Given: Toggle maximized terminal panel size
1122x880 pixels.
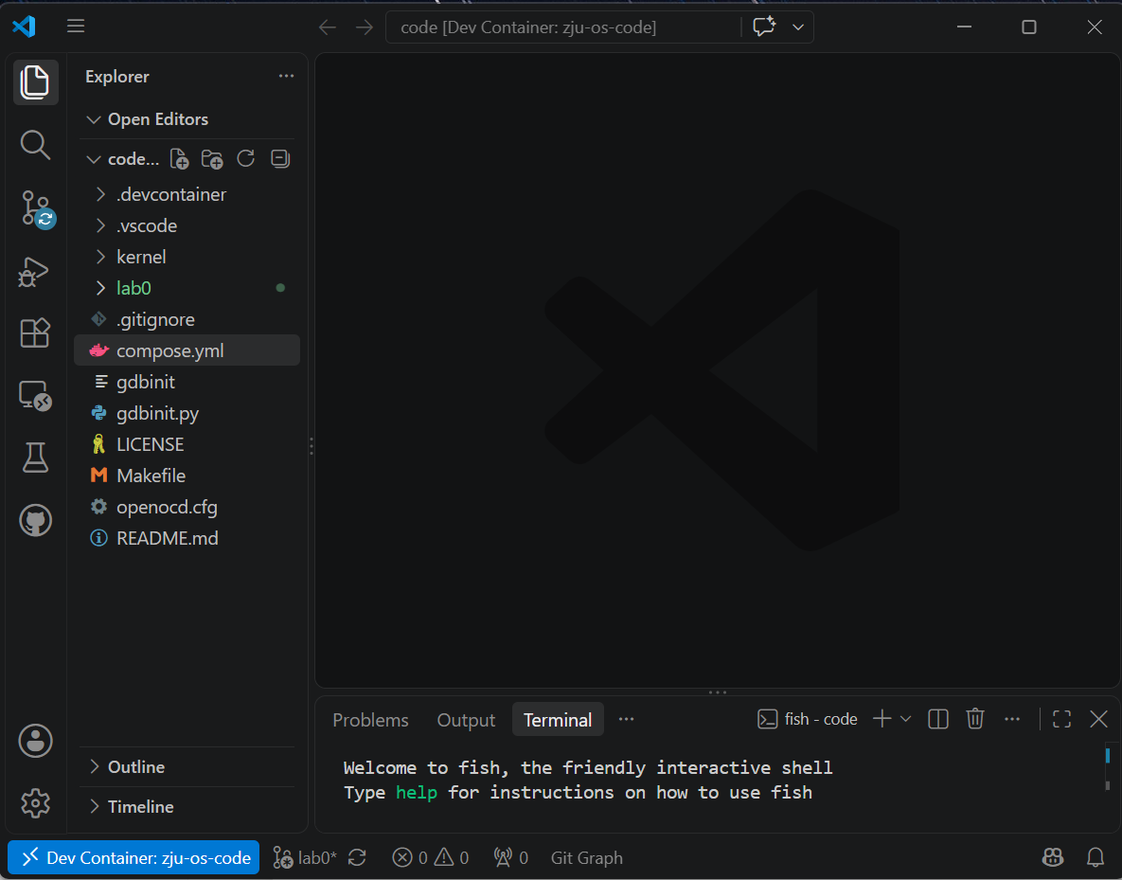Looking at the screenshot, I should coord(1062,719).
